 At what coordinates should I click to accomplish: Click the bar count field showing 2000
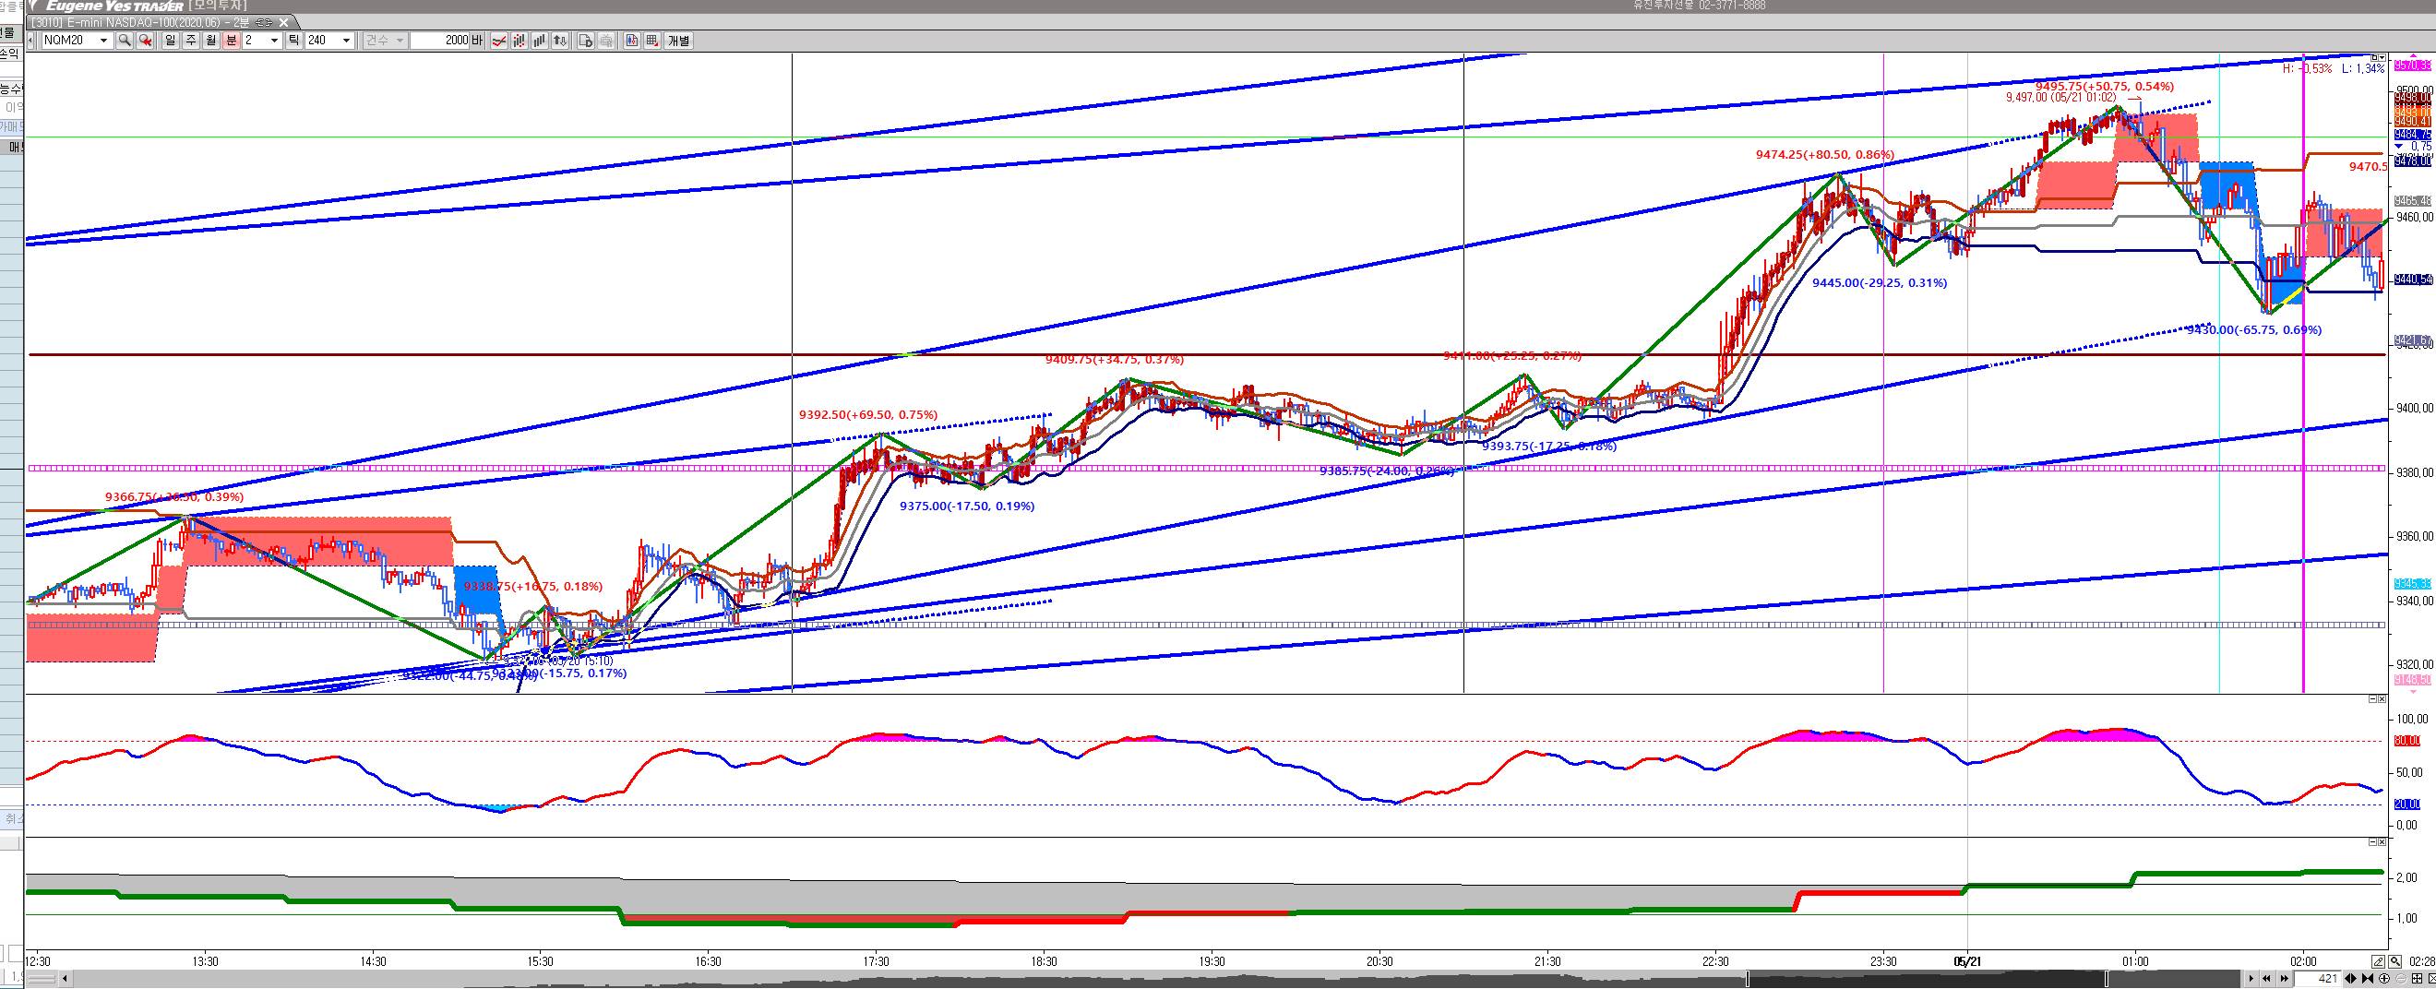tap(442, 41)
